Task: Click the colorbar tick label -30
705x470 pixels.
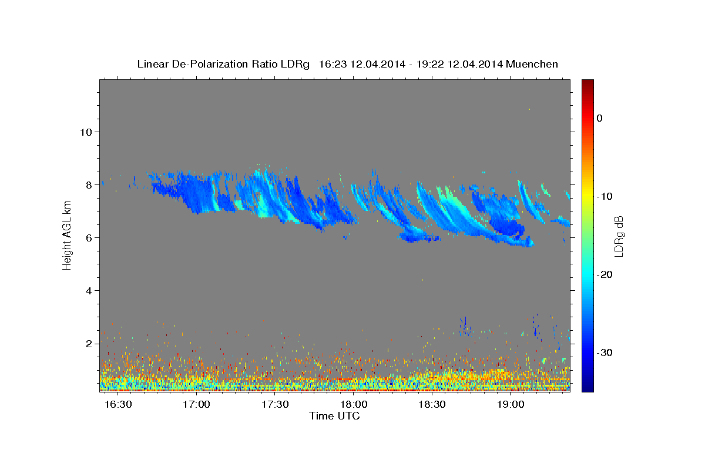Action: (x=604, y=352)
